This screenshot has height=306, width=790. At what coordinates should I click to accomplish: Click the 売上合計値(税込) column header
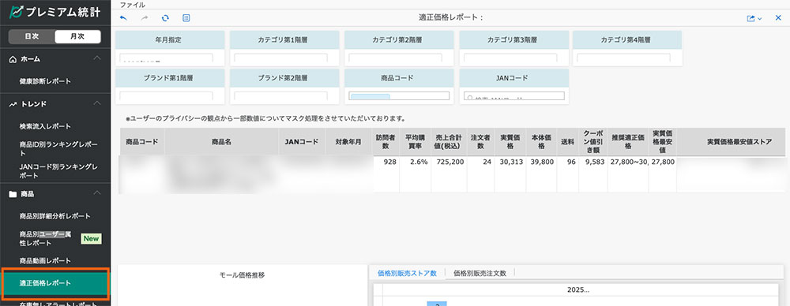[x=449, y=142]
